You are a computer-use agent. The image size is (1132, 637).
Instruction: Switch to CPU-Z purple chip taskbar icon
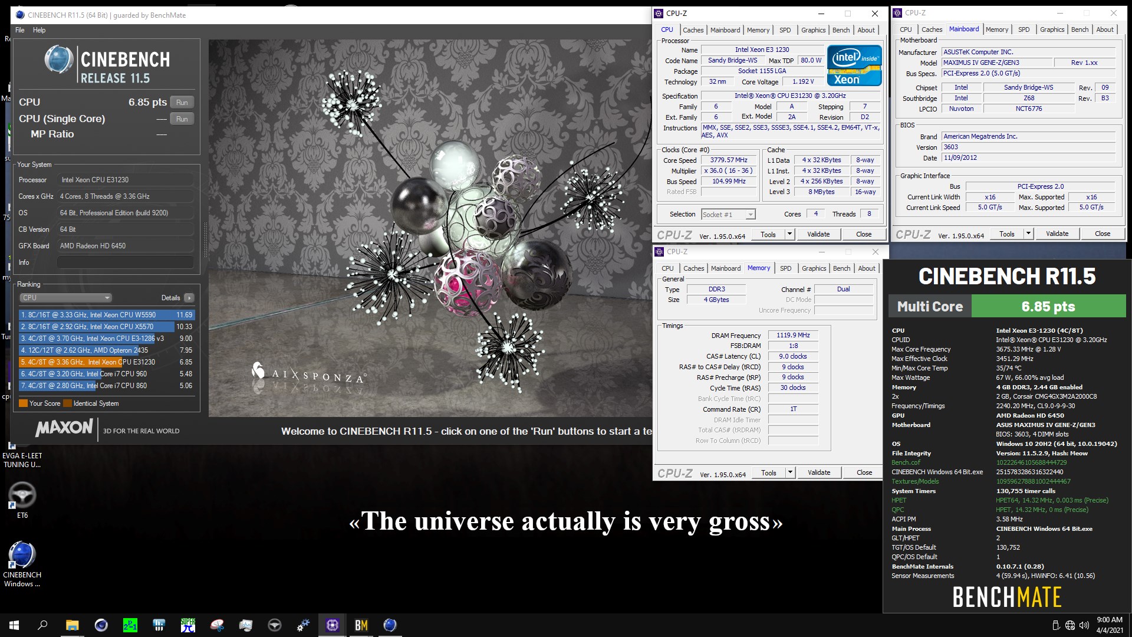click(333, 625)
